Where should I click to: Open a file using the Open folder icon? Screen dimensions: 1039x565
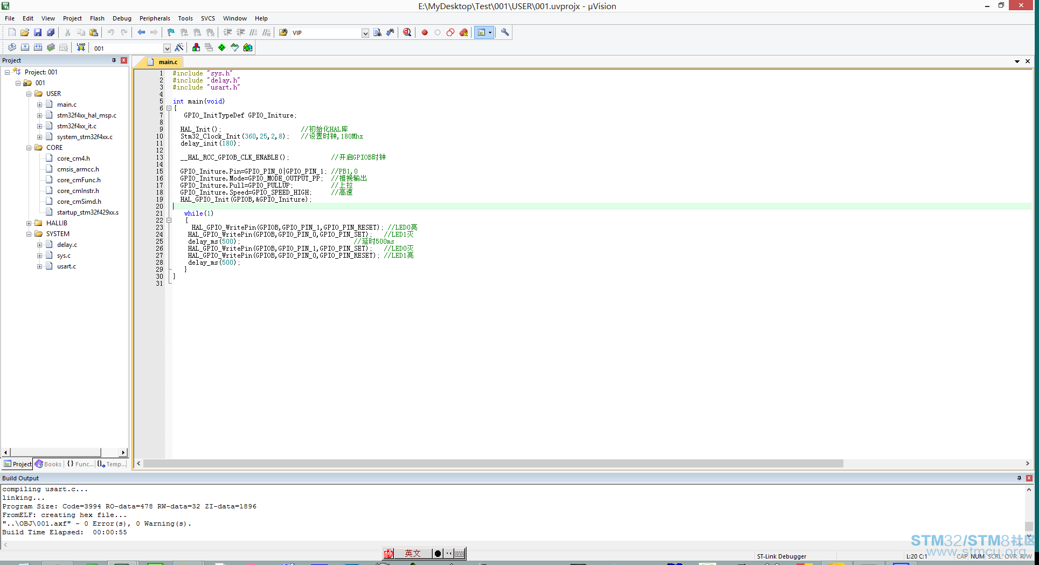coord(25,32)
